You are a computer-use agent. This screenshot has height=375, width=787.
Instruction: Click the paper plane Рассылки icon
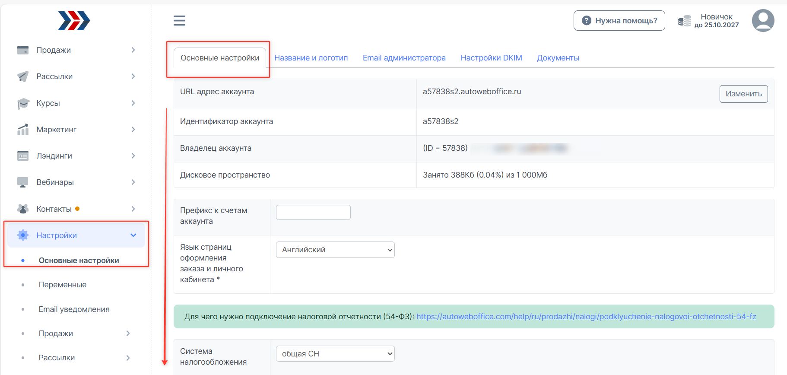23,76
